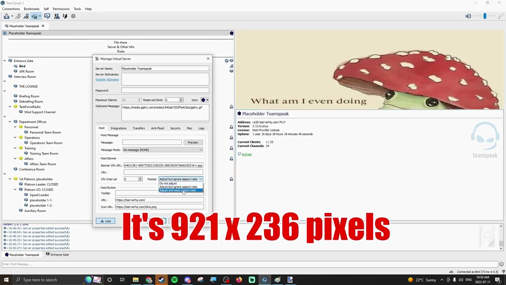Viewport: 506px width, 285px height.
Task: Select the AFK Room channel
Action: (x=26, y=72)
